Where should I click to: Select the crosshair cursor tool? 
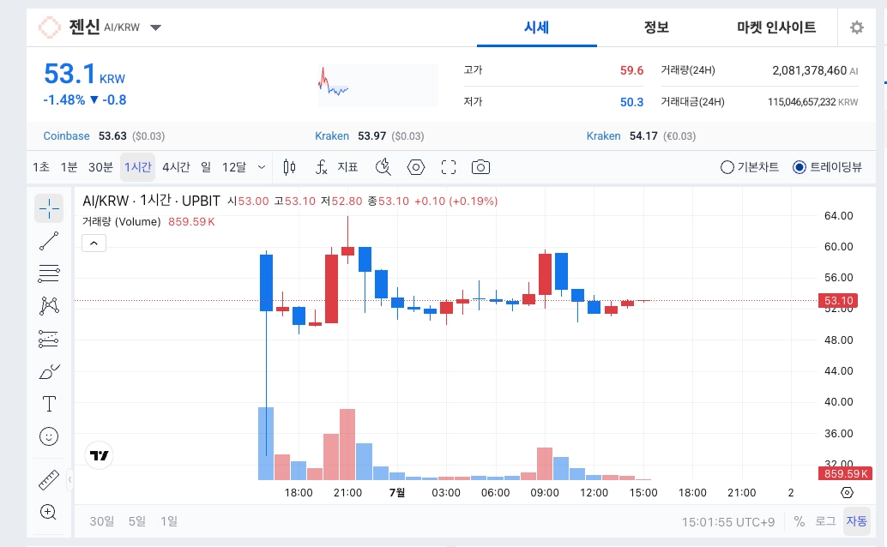tap(49, 208)
